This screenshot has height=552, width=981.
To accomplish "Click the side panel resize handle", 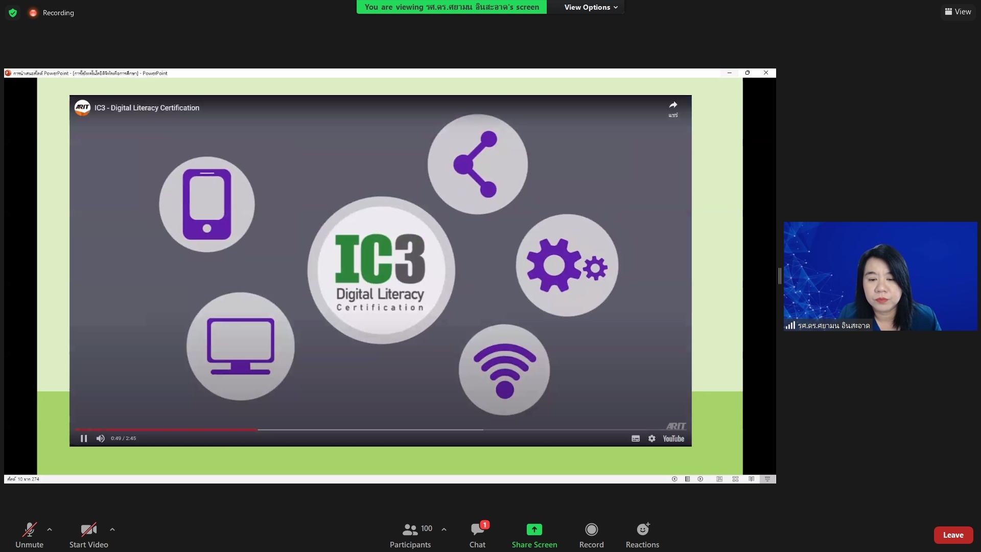I will (780, 276).
